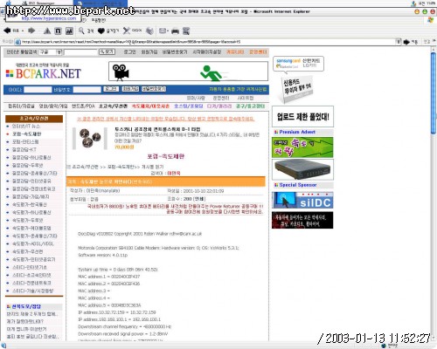Click the Go arrow next to the address bar
Viewport: 437px width, 349px height.
tap(406, 42)
